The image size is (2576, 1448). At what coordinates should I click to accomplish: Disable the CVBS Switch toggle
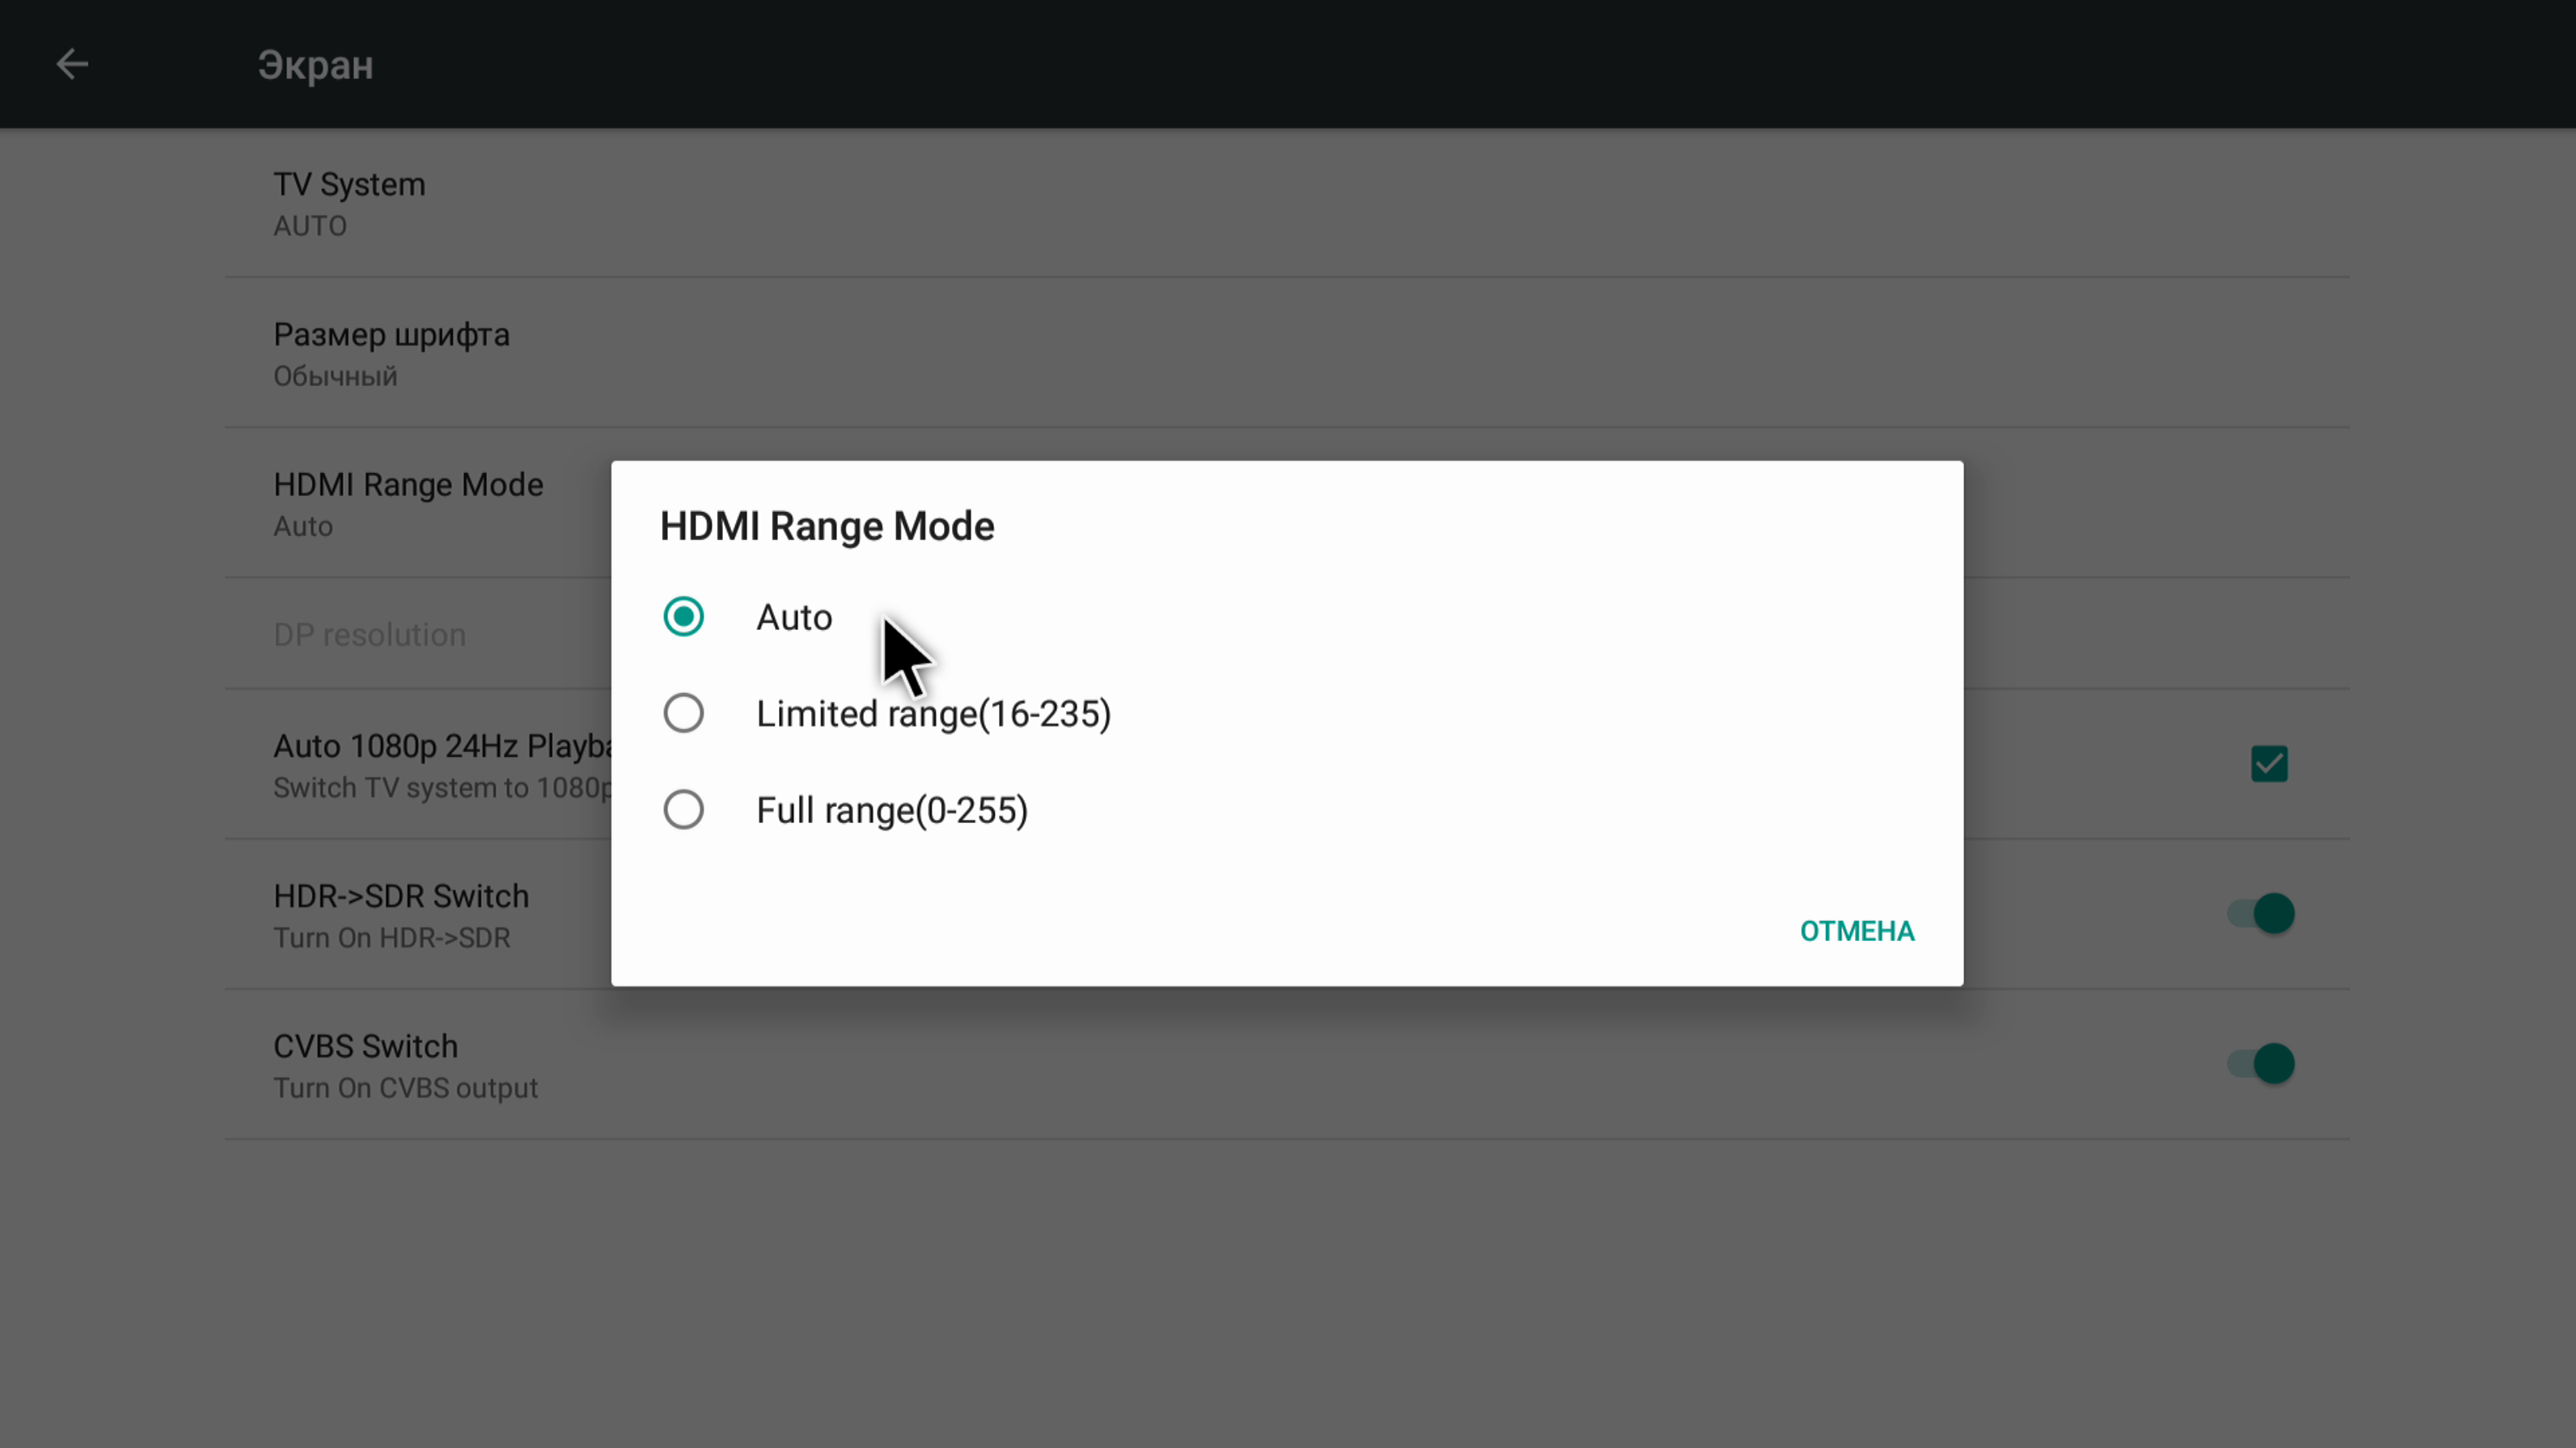(2261, 1063)
